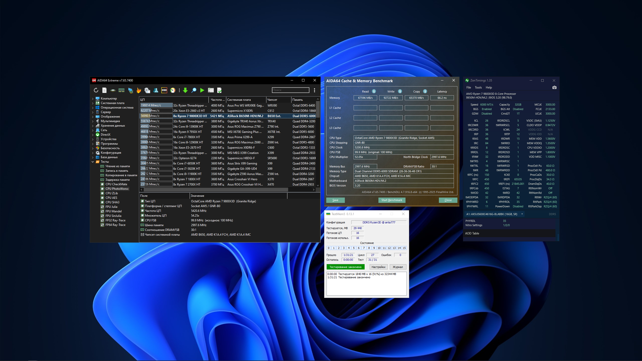The width and height of the screenshot is (642, 361).
Task: Click the green download arrow icon
Action: click(x=185, y=90)
